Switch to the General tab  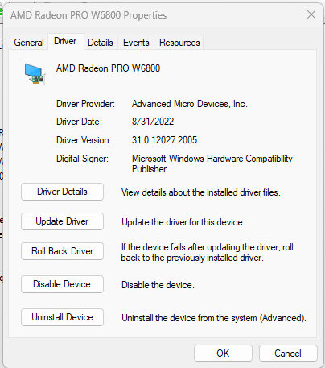click(29, 43)
